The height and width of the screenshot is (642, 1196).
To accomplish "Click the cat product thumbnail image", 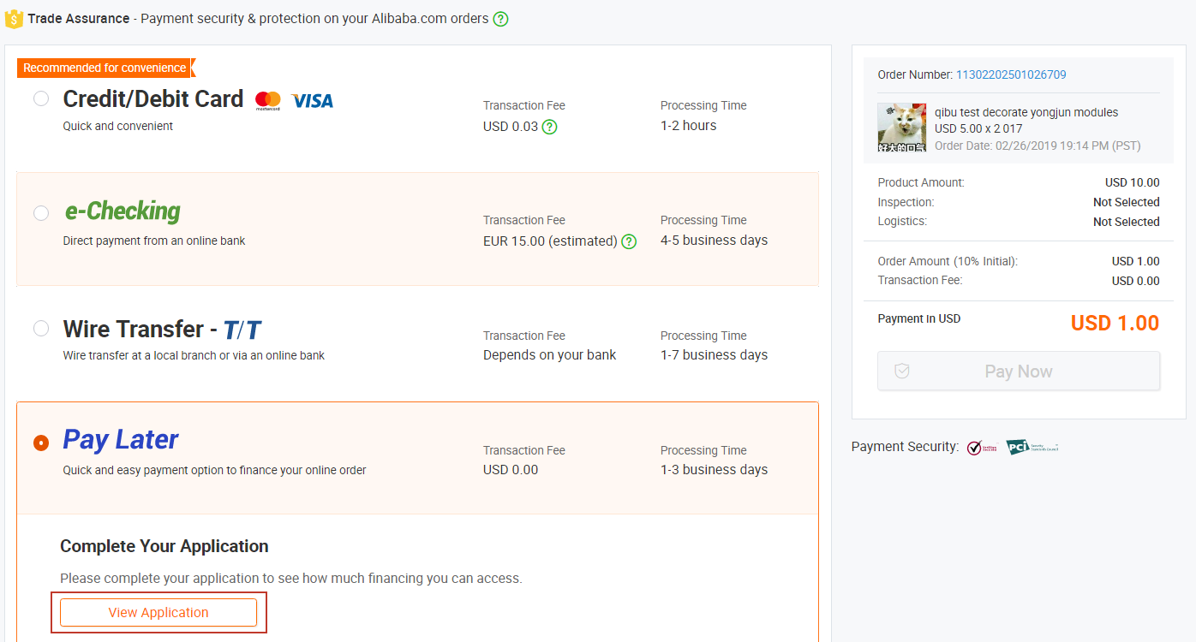I will point(902,128).
